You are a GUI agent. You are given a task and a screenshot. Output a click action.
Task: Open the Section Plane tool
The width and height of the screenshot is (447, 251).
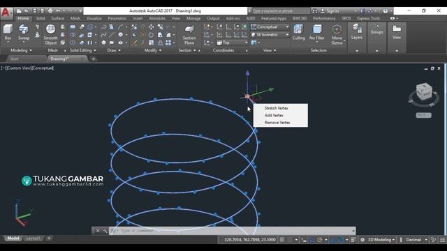point(189,34)
